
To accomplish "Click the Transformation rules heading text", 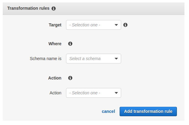I will [28, 8].
